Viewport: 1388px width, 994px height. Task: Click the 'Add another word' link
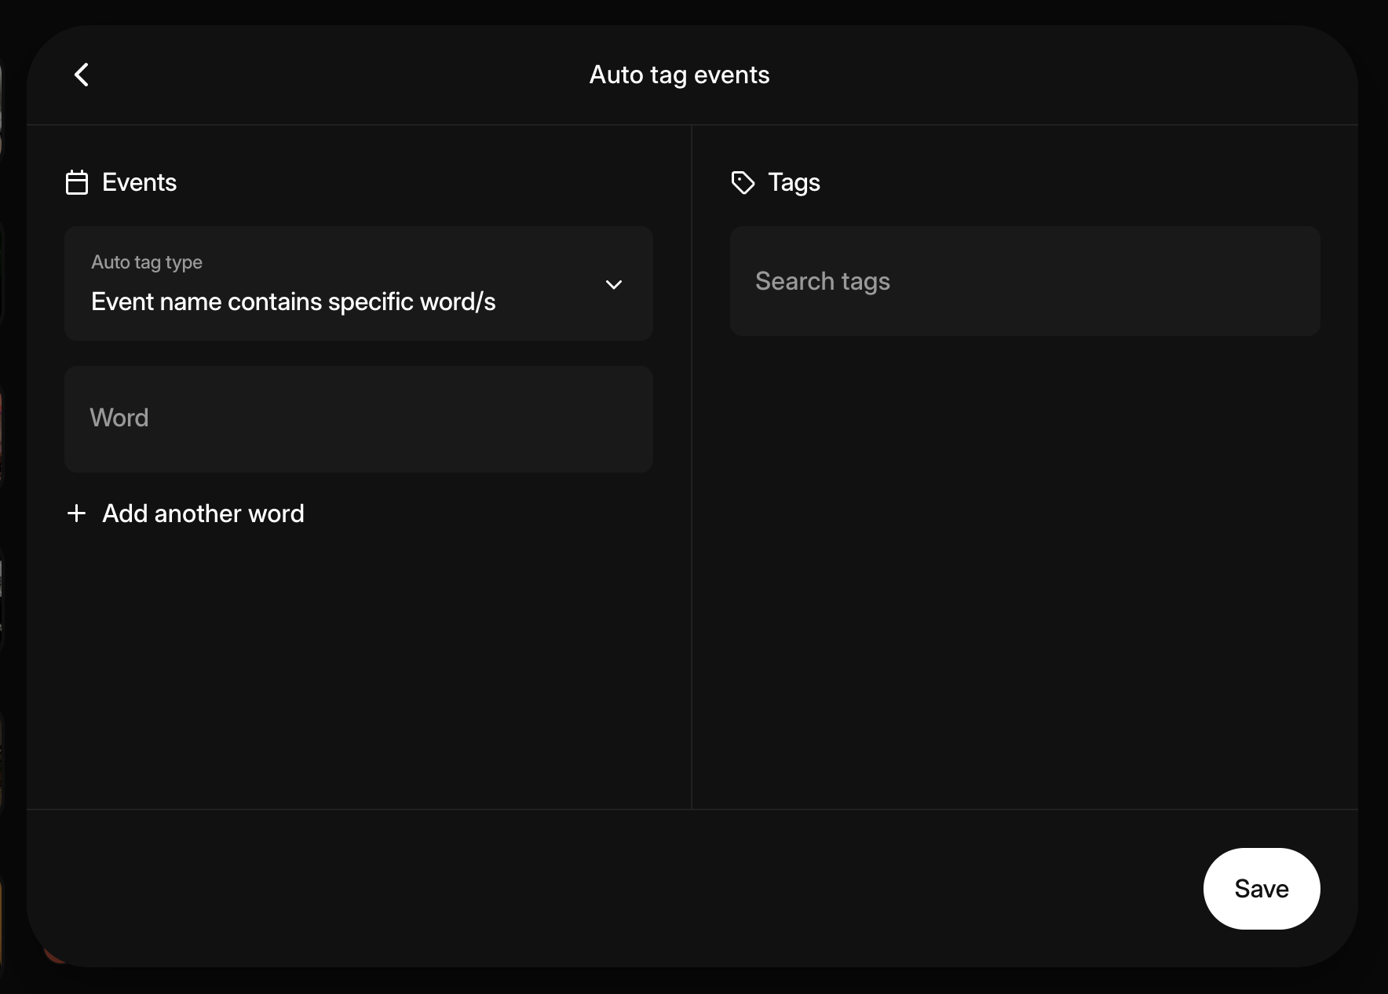click(x=203, y=513)
